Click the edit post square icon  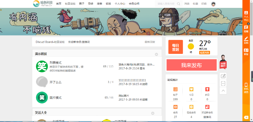pyautogui.click(x=223, y=76)
